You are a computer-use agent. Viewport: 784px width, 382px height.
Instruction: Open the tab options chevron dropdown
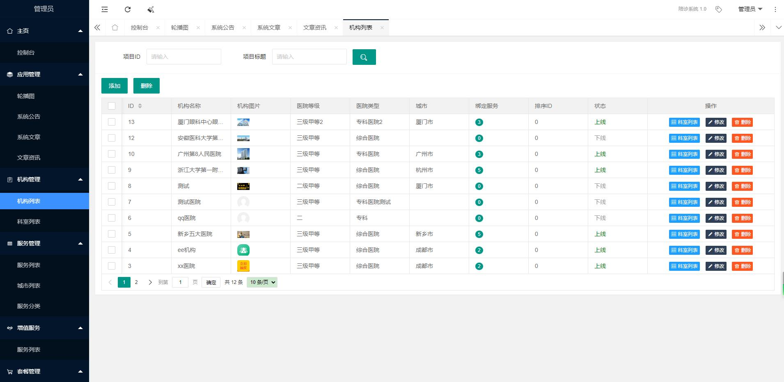click(779, 27)
